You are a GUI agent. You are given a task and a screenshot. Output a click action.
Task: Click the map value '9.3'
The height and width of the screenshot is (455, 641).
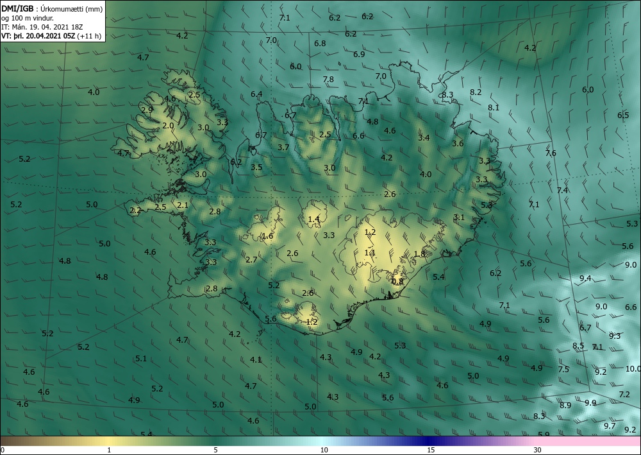[615, 336]
